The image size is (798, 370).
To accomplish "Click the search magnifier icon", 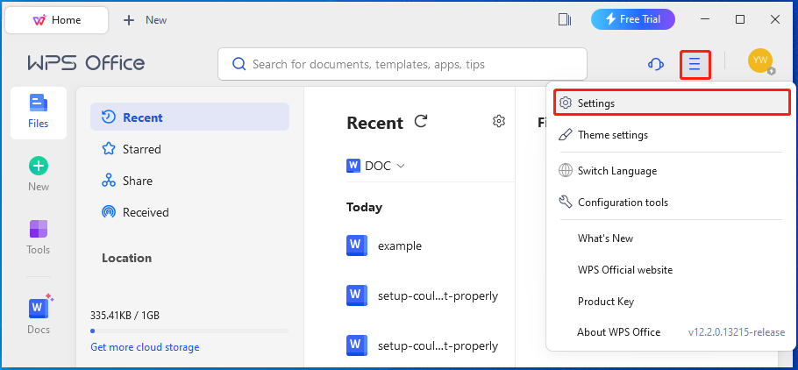I will [x=239, y=64].
